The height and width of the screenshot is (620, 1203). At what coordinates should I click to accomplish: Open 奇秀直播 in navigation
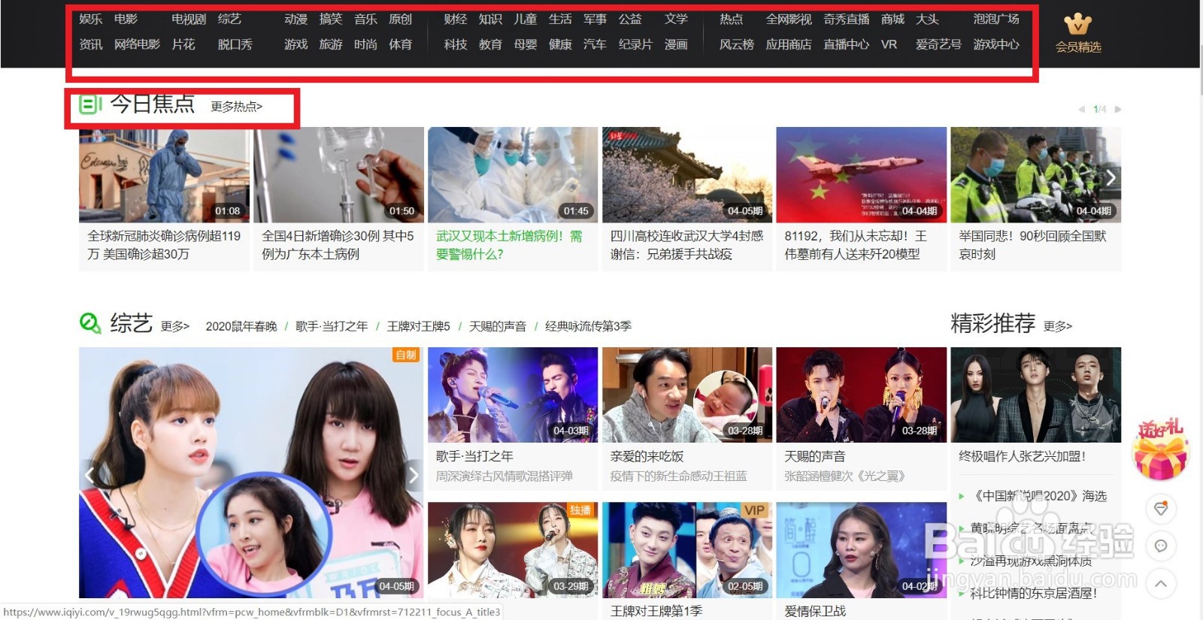(x=847, y=19)
